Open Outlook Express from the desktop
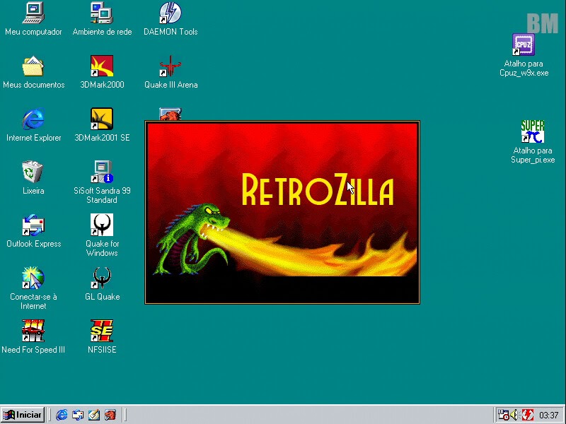This screenshot has width=566, height=424. [33, 226]
